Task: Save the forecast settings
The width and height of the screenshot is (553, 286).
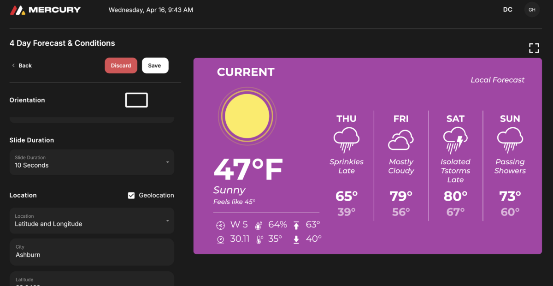Action: tap(155, 66)
